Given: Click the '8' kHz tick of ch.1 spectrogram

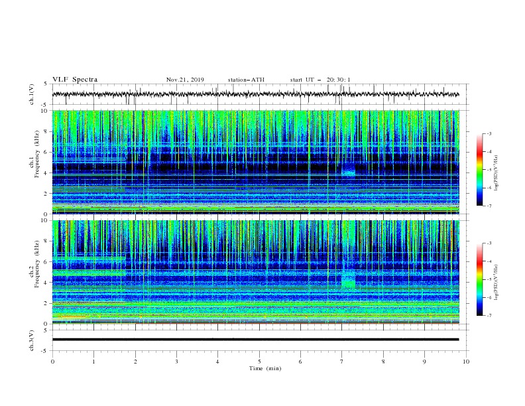Looking at the screenshot, I should 46,131.
